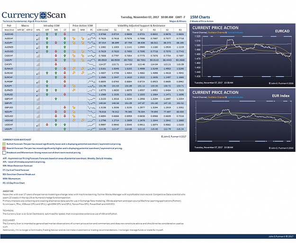
Task: Select the Price Action 15M group header
Action: click(83, 26)
